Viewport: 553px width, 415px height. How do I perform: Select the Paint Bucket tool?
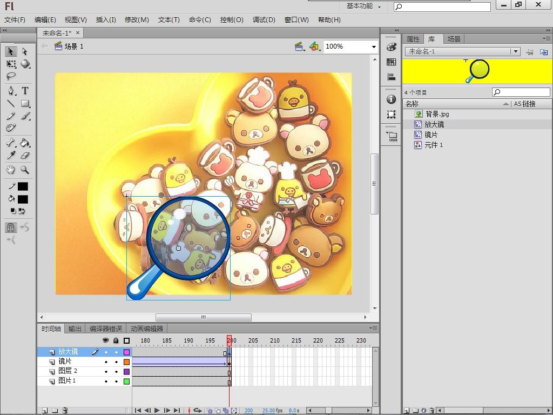25,143
